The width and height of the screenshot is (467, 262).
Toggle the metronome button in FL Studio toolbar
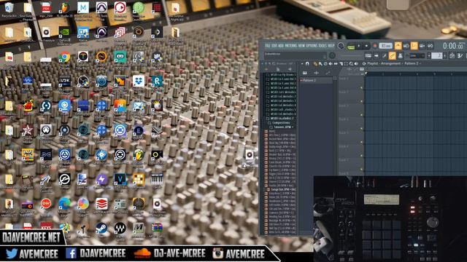(x=398, y=46)
